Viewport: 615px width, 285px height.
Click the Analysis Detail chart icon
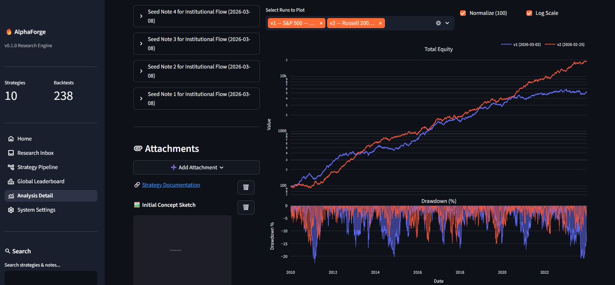pyautogui.click(x=11, y=195)
